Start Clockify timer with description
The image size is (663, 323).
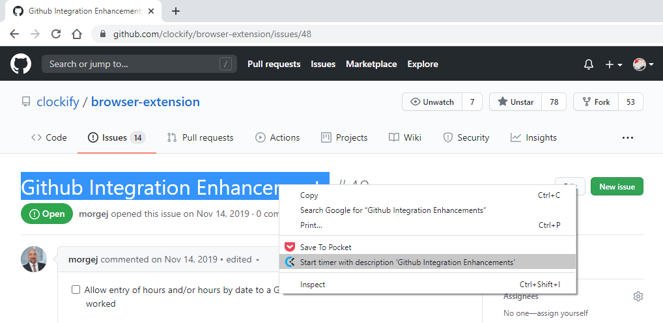tap(428, 262)
